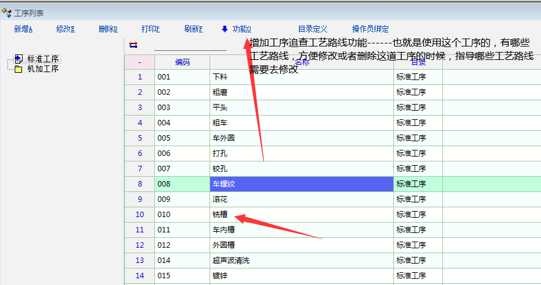Click the 修改 (Edit) toolbar button
Viewport: 541px width, 285px height.
tap(65, 29)
